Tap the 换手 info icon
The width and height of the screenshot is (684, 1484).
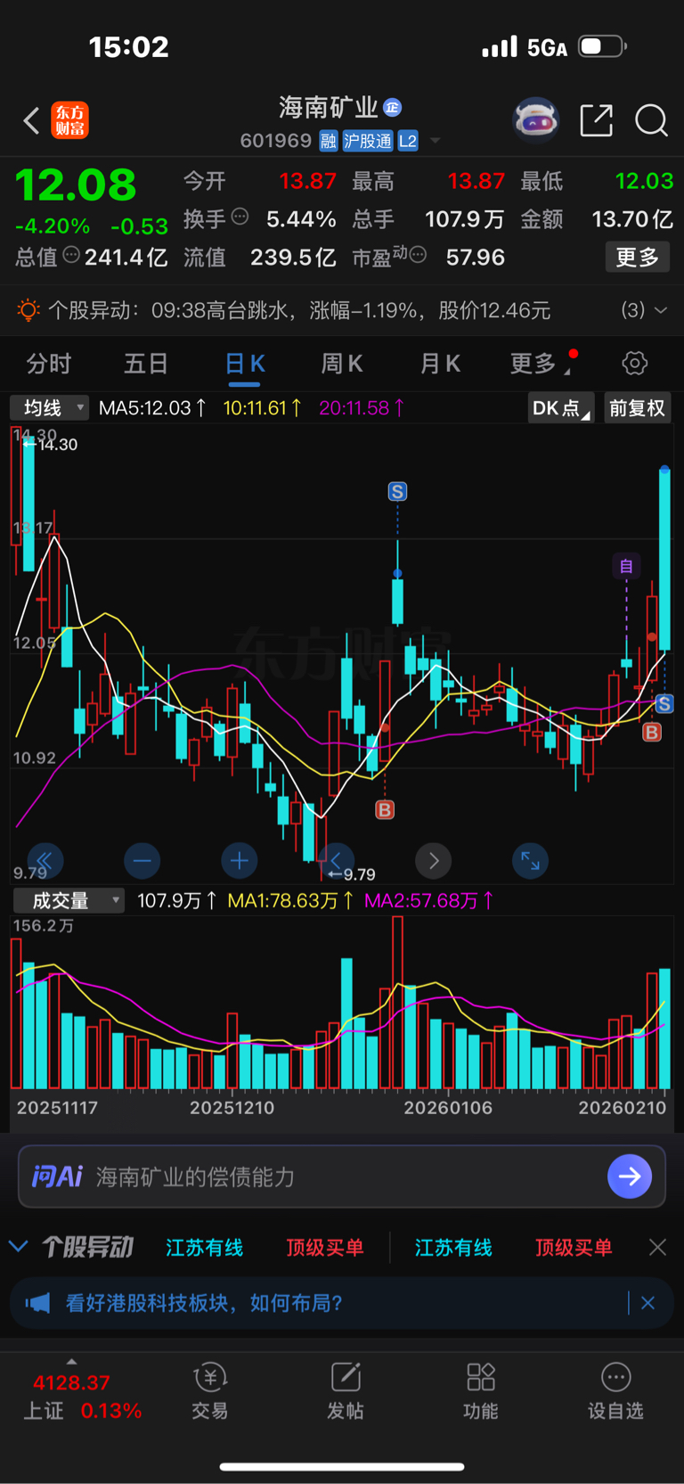pyautogui.click(x=240, y=217)
